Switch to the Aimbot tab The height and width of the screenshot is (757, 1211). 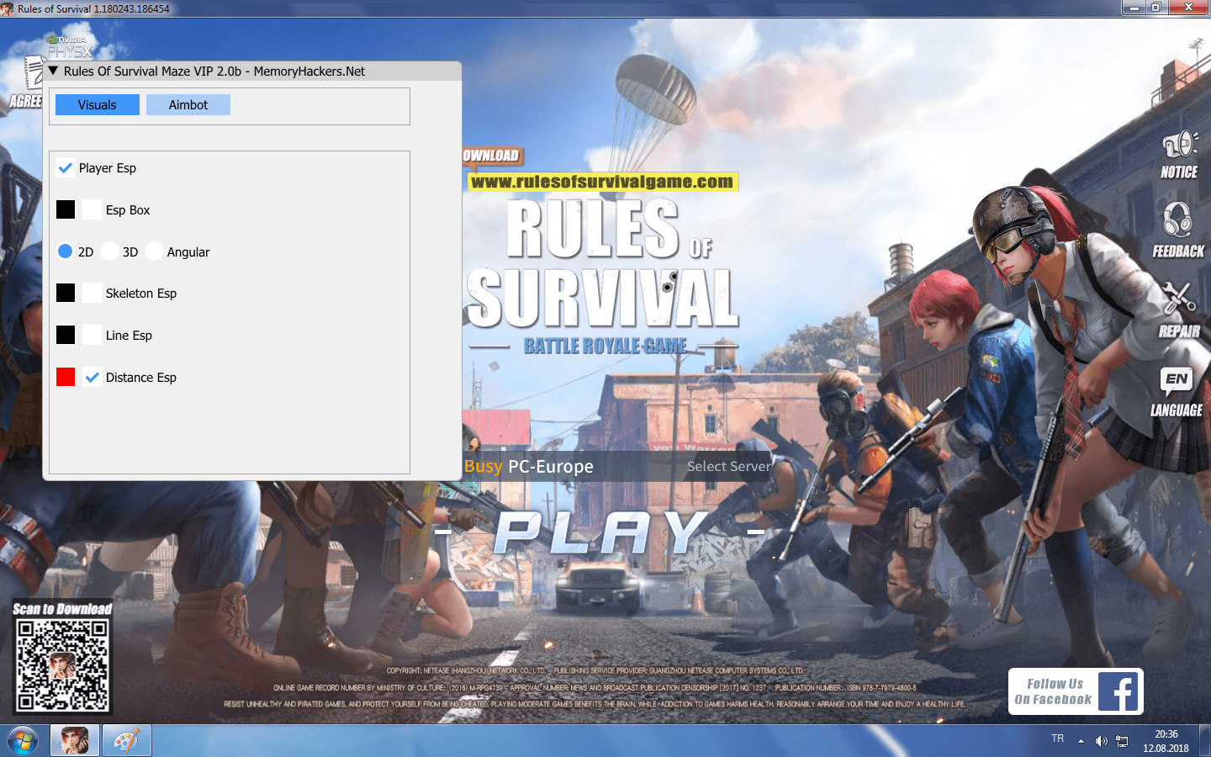tap(188, 105)
